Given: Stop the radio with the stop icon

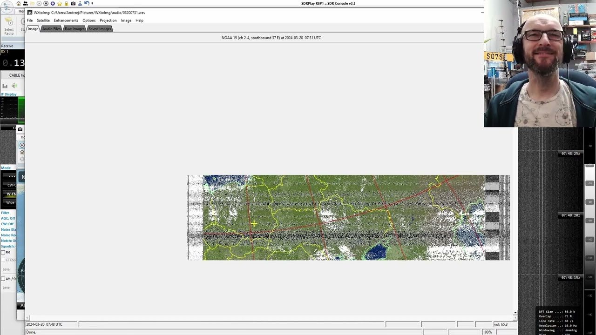Looking at the screenshot, I should pos(46,3).
